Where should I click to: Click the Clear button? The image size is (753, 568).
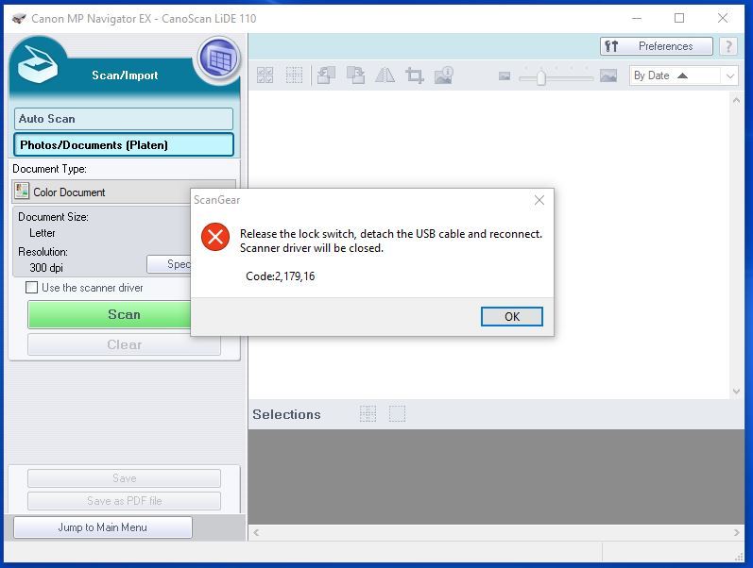(x=124, y=344)
